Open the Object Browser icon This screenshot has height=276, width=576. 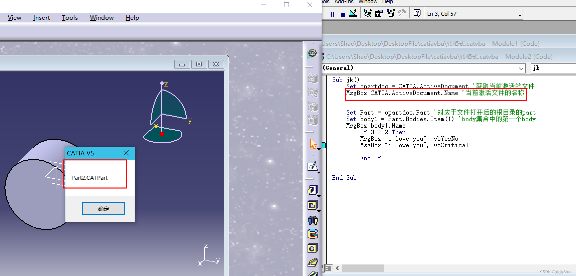coord(391,13)
